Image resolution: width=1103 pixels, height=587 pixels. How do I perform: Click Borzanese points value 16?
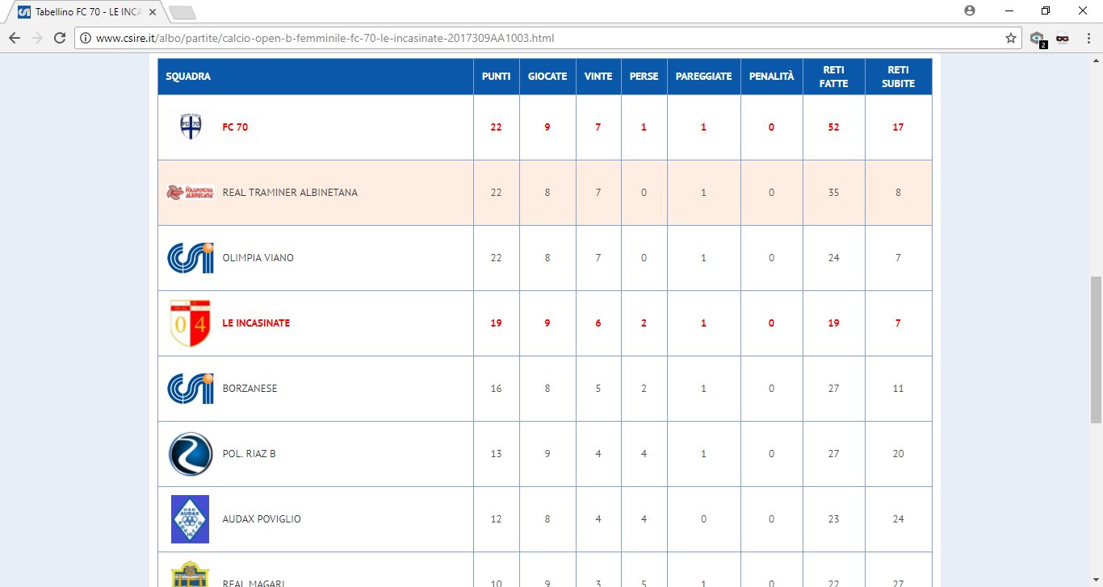click(496, 389)
